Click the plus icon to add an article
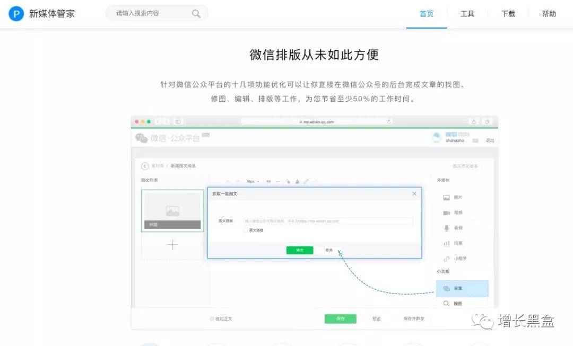Image resolution: width=573 pixels, height=346 pixels. [172, 245]
